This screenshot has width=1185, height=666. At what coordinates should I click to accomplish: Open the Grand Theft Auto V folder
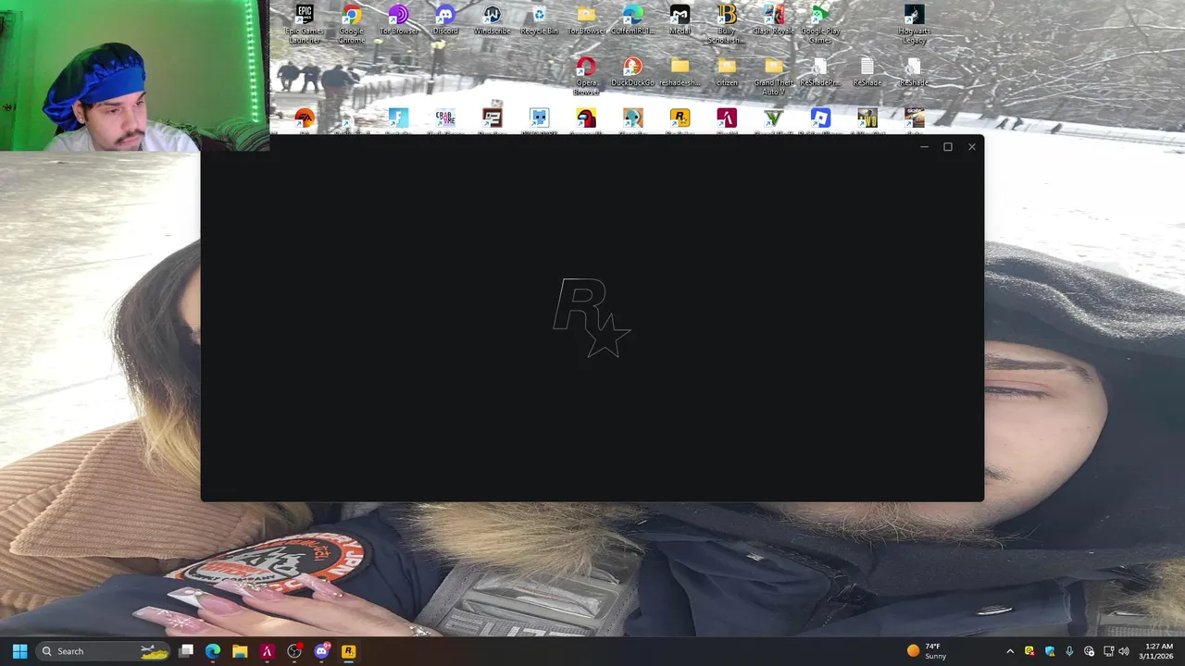tap(773, 76)
